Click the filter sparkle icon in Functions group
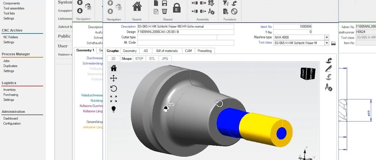 pos(226,3)
